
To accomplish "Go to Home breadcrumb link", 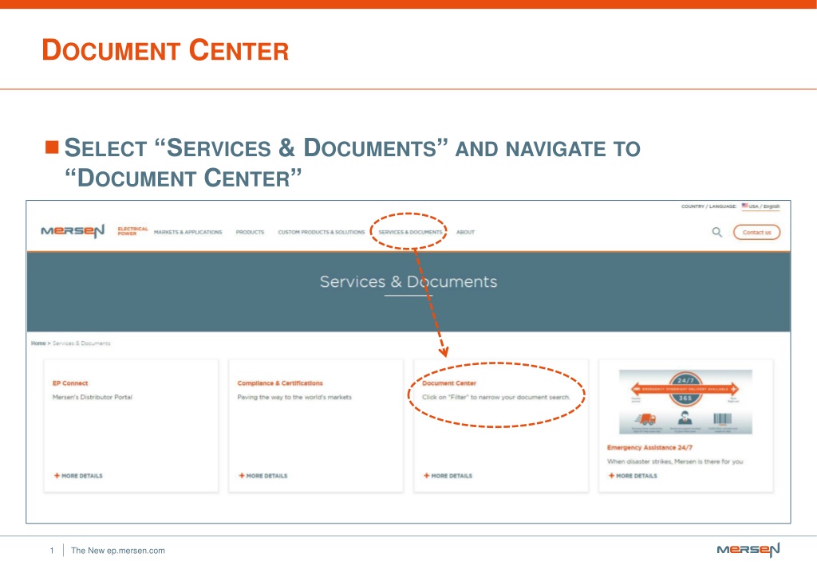I will click(38, 343).
